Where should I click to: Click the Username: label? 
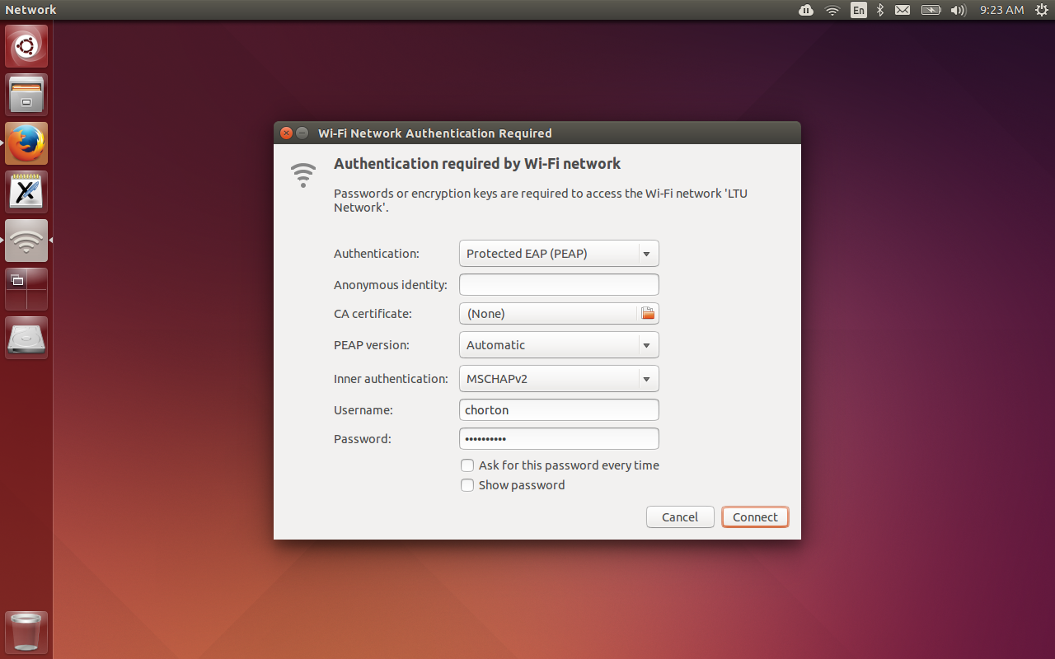point(363,410)
